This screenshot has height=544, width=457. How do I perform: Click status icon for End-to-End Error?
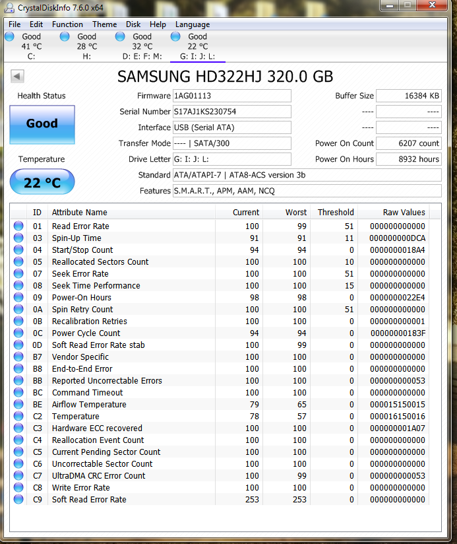pyautogui.click(x=18, y=369)
